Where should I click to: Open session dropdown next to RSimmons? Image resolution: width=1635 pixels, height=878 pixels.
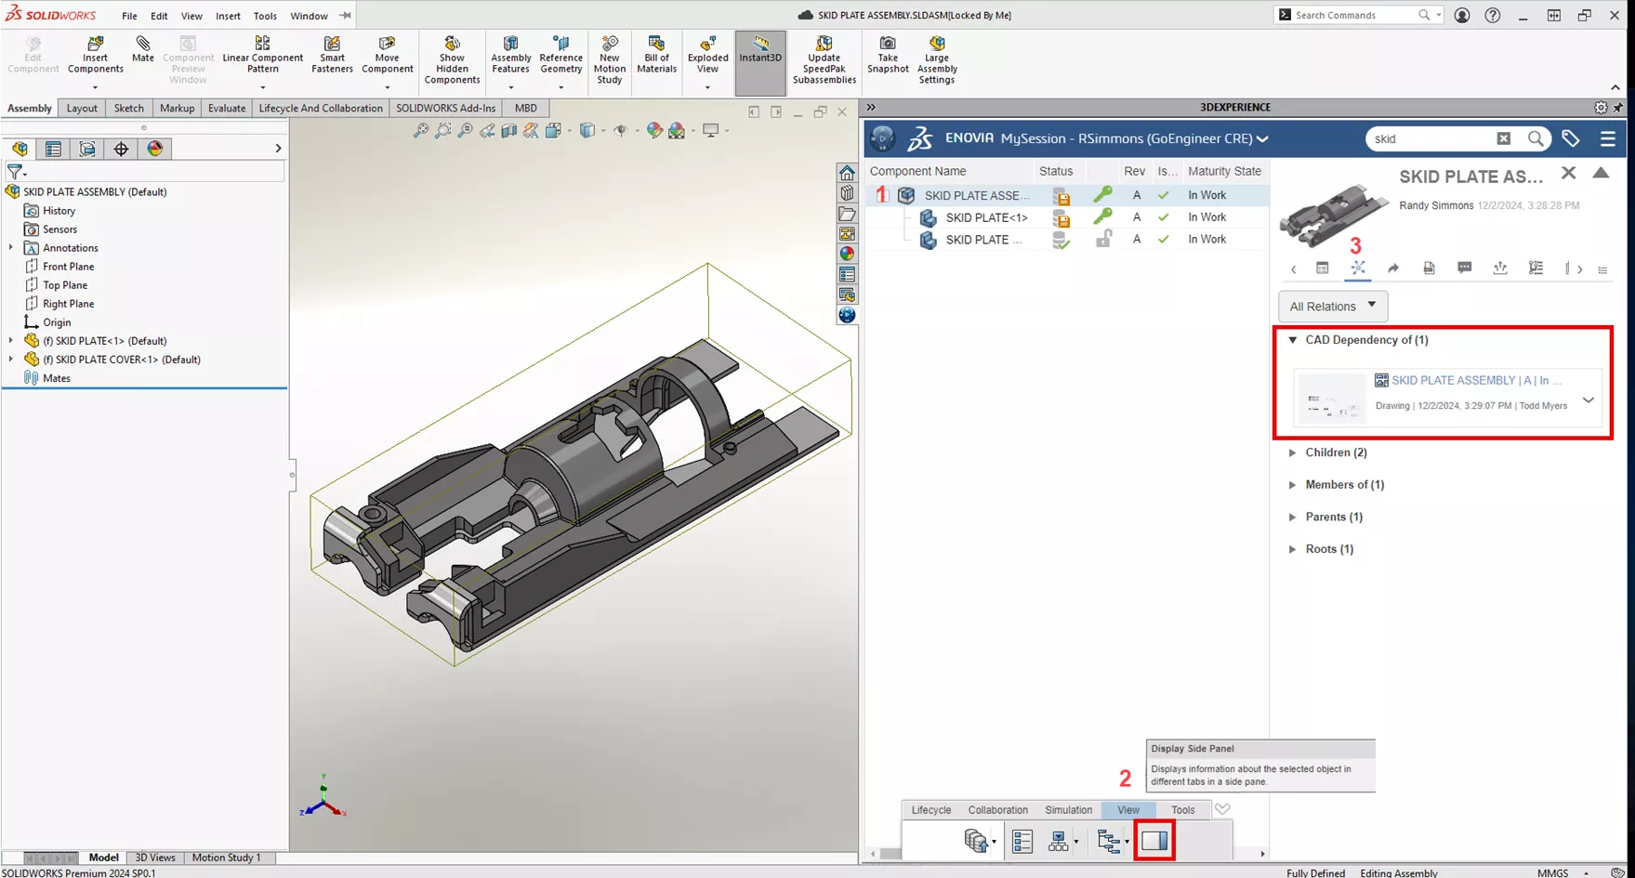coord(1262,139)
